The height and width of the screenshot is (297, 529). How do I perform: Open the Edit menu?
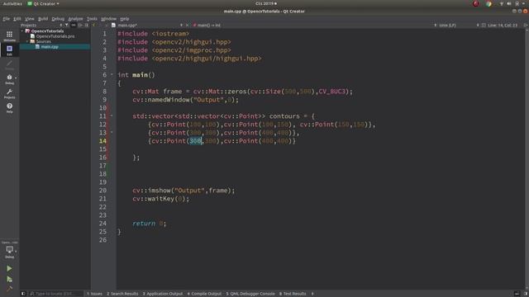coord(17,18)
